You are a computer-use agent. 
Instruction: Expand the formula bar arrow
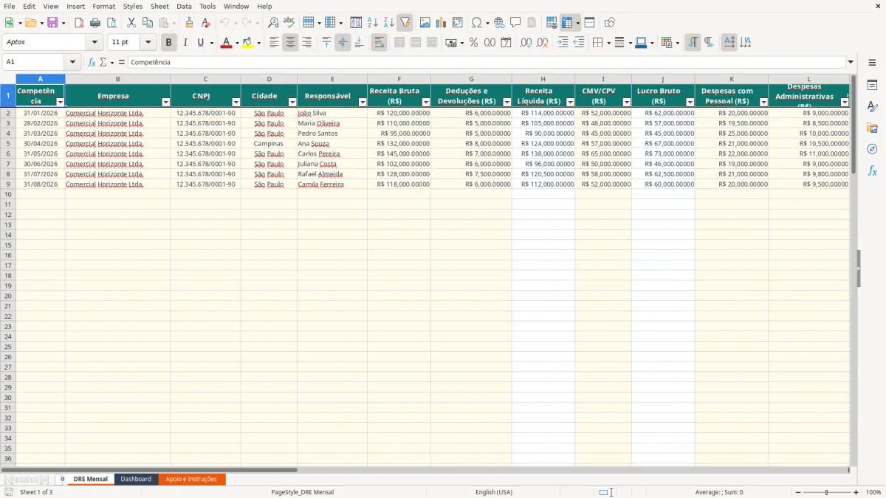coord(851,63)
